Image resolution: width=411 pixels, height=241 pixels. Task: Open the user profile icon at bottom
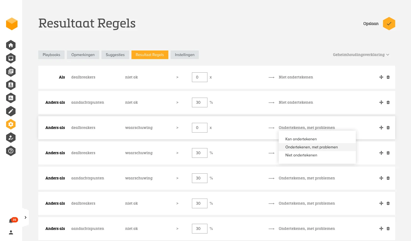(x=11, y=232)
